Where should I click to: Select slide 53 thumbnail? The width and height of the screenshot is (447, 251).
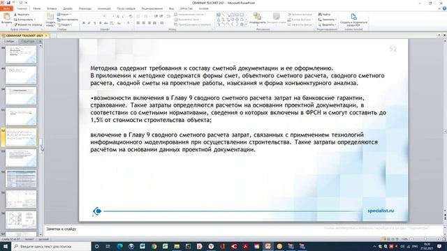pyautogui.click(x=21, y=158)
